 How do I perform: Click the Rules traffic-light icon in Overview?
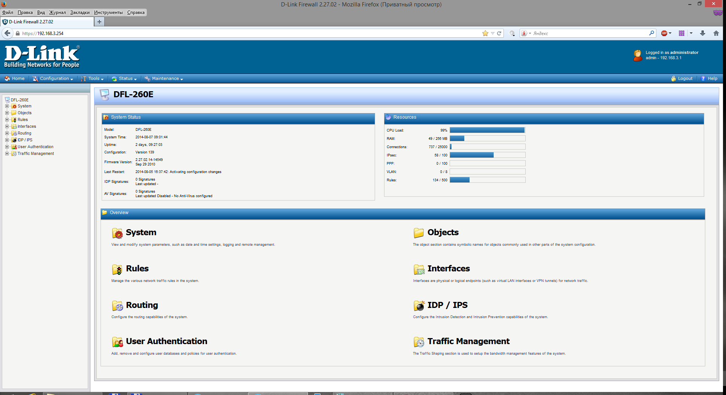(x=117, y=269)
